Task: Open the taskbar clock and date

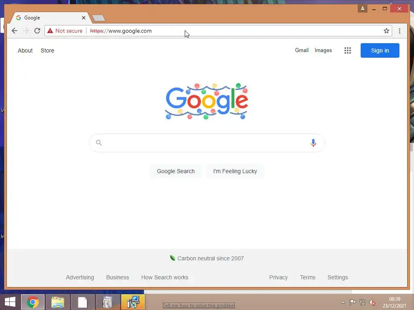Action: pos(395,302)
